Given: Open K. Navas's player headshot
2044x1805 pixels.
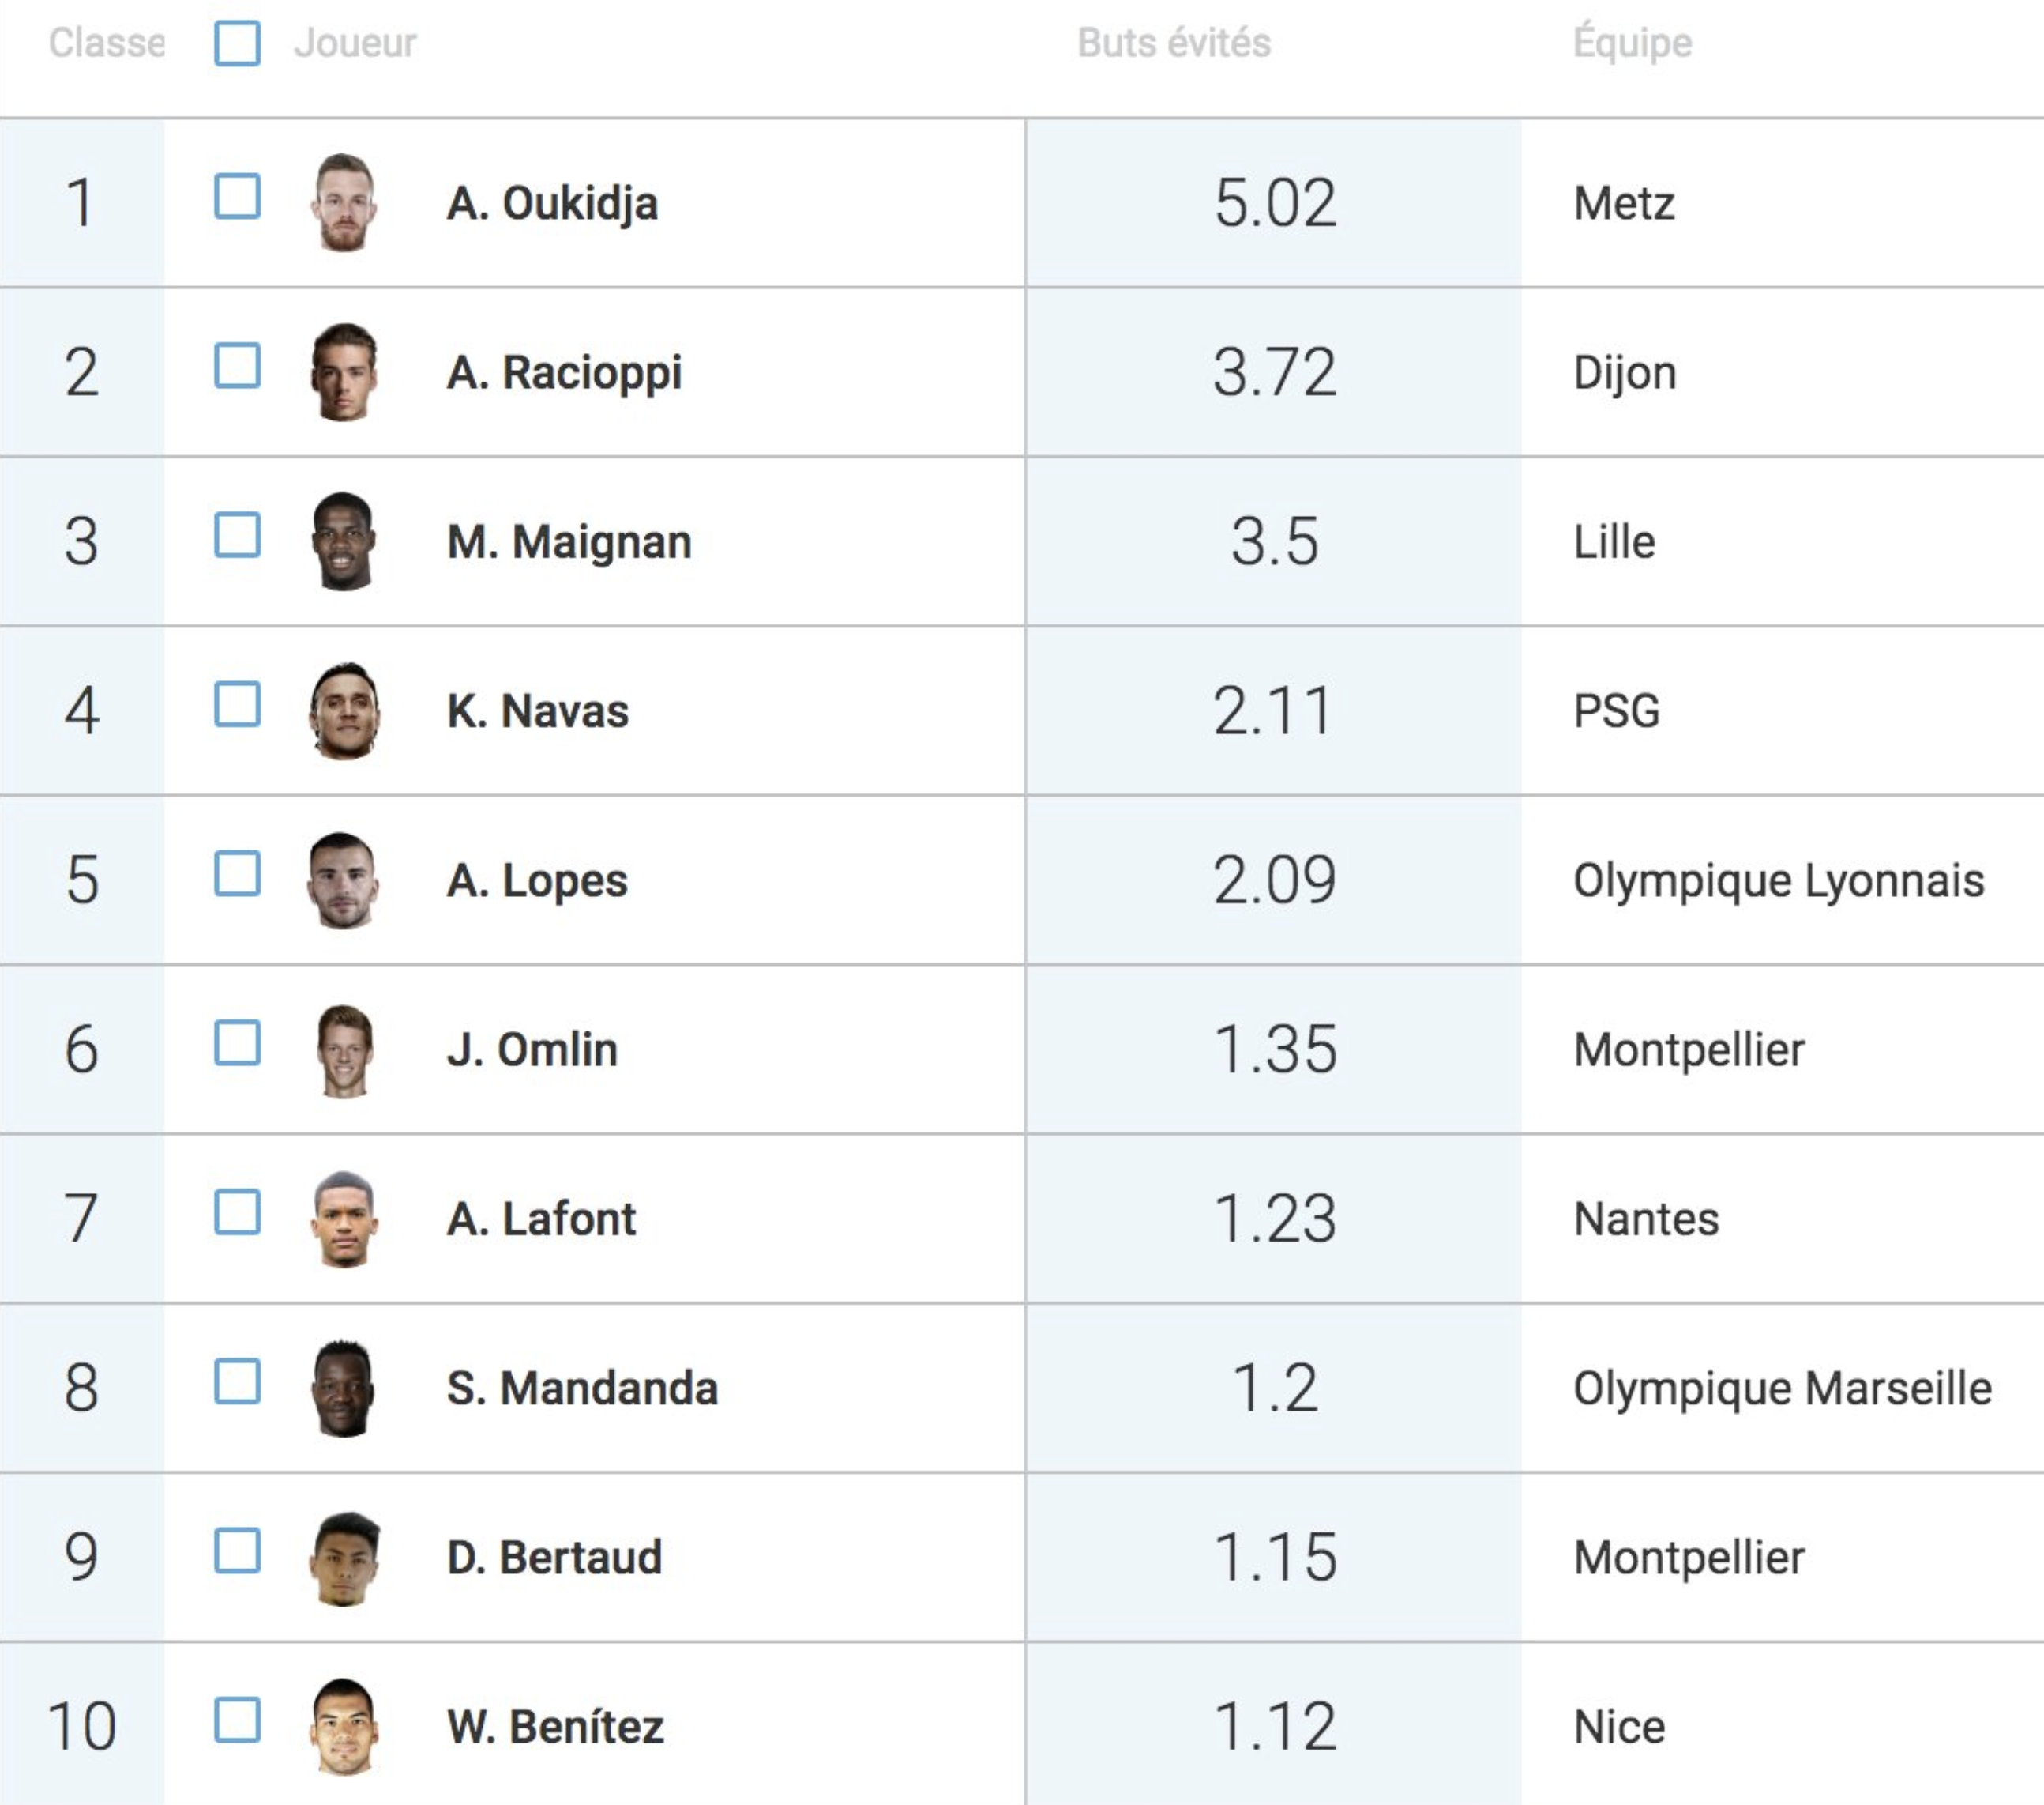Looking at the screenshot, I should [x=344, y=710].
